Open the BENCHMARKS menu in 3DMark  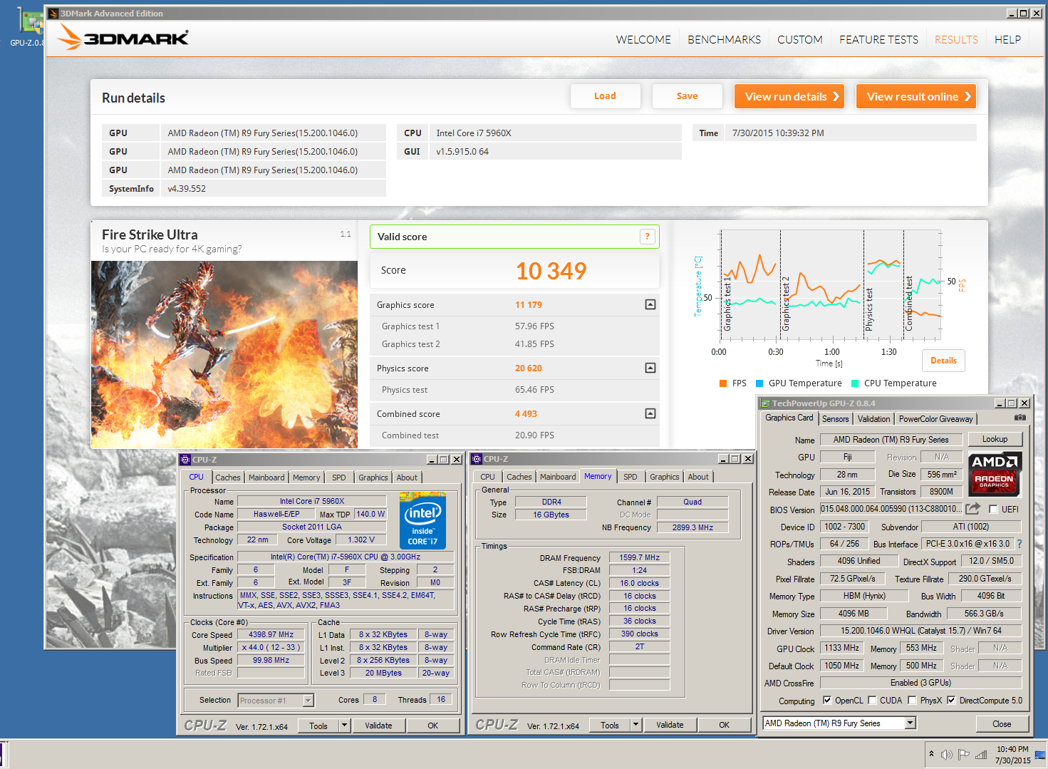coord(724,40)
